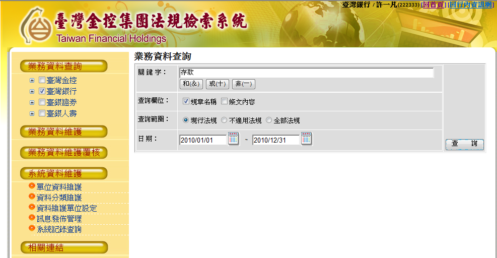
Task: Click the bullet icon beside 系統記錄查詢
Action: [x=32, y=228]
